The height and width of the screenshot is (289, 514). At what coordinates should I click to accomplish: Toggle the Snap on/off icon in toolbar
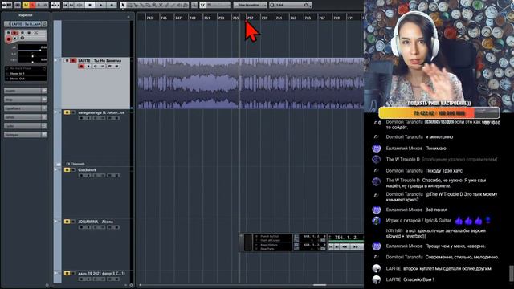pyautogui.click(x=203, y=5)
